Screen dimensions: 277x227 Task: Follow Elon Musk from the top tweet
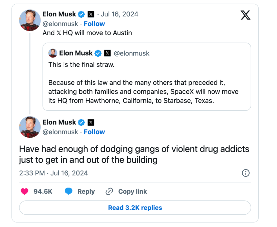pyautogui.click(x=94, y=24)
